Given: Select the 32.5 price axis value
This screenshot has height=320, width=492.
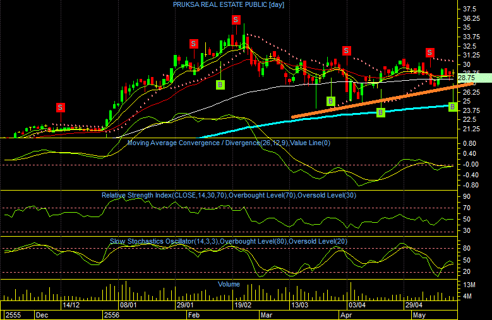Looking at the screenshot, I should 469,46.
